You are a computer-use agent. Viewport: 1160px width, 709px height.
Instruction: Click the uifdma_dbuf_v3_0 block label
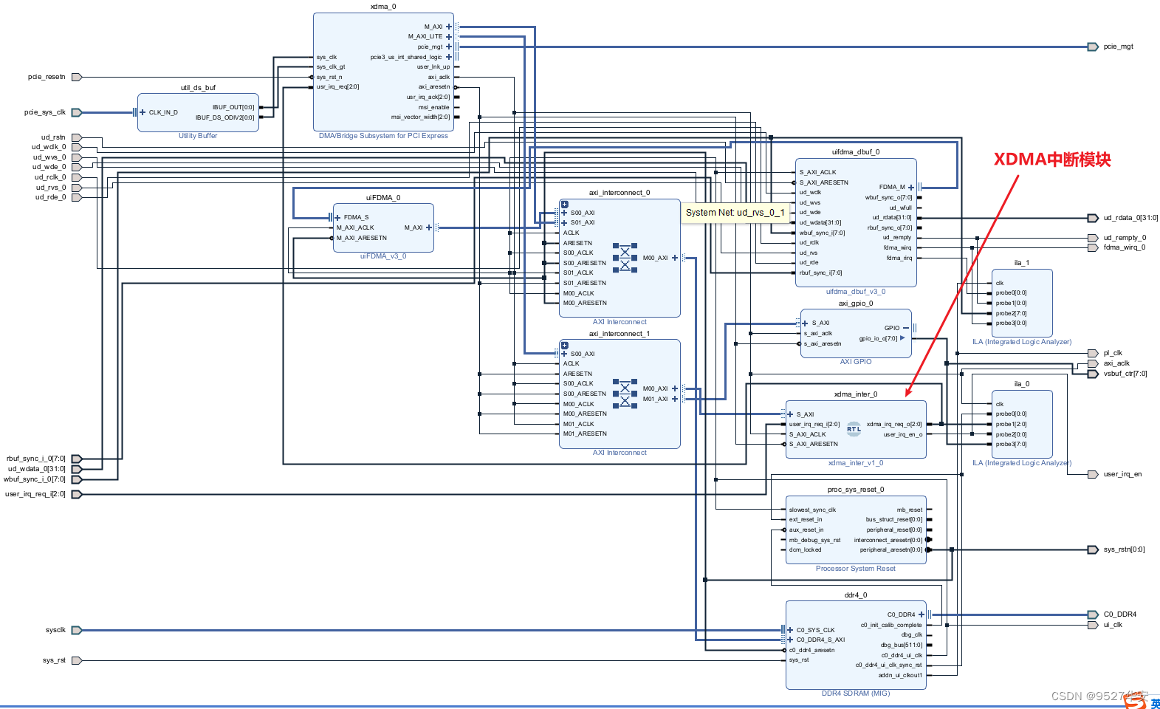pyautogui.click(x=856, y=292)
